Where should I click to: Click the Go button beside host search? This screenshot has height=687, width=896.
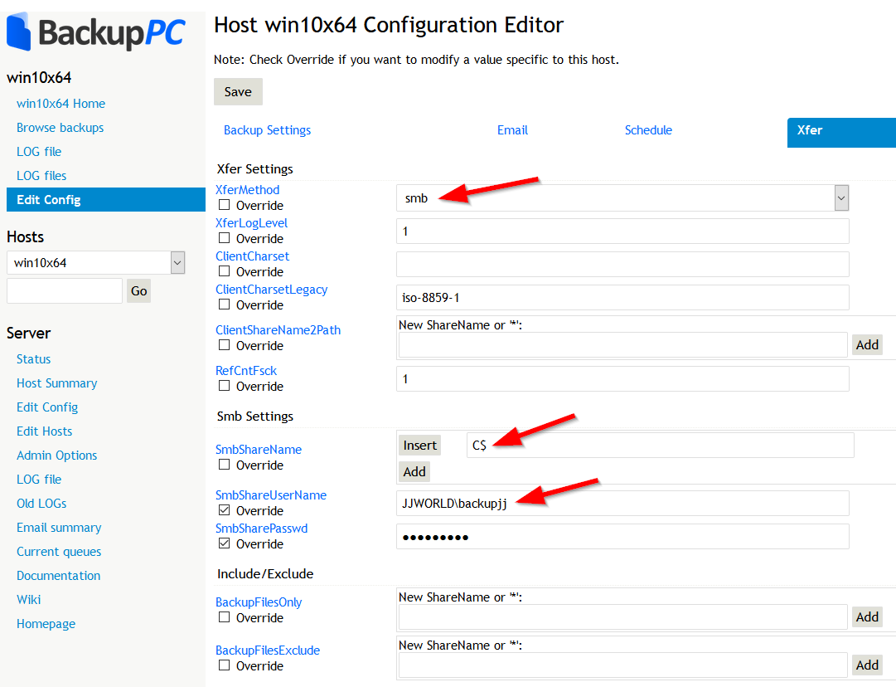[x=138, y=291]
